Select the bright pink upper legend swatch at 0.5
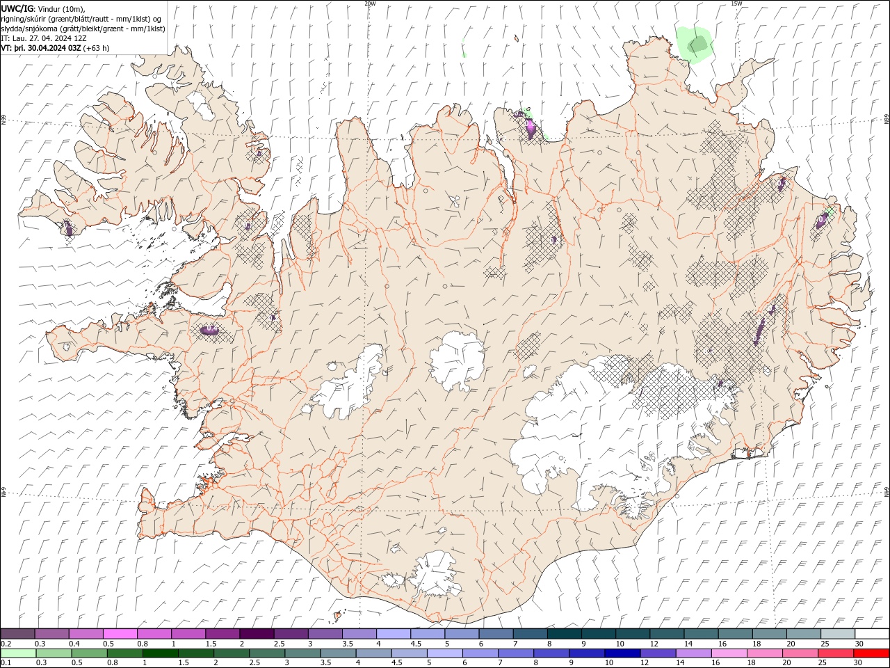The height and width of the screenshot is (668, 890). click(120, 634)
